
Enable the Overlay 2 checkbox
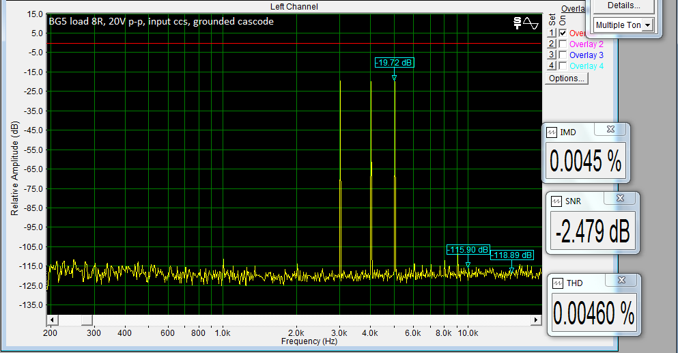(563, 44)
